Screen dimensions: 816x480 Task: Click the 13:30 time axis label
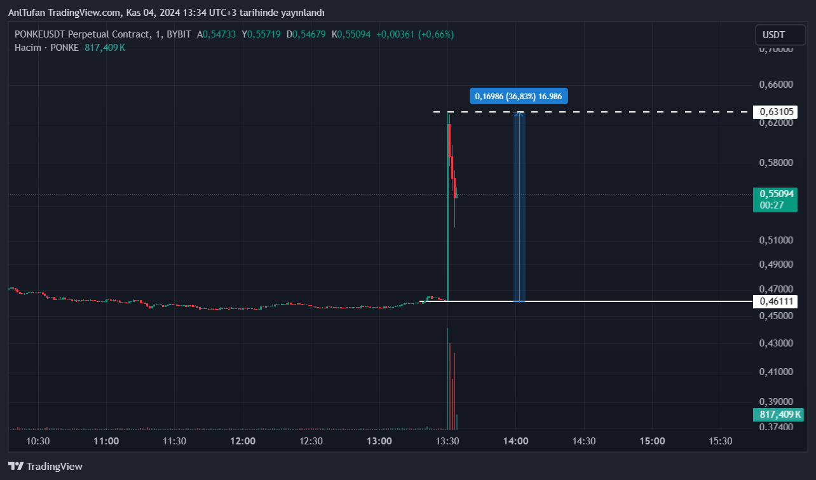447,441
